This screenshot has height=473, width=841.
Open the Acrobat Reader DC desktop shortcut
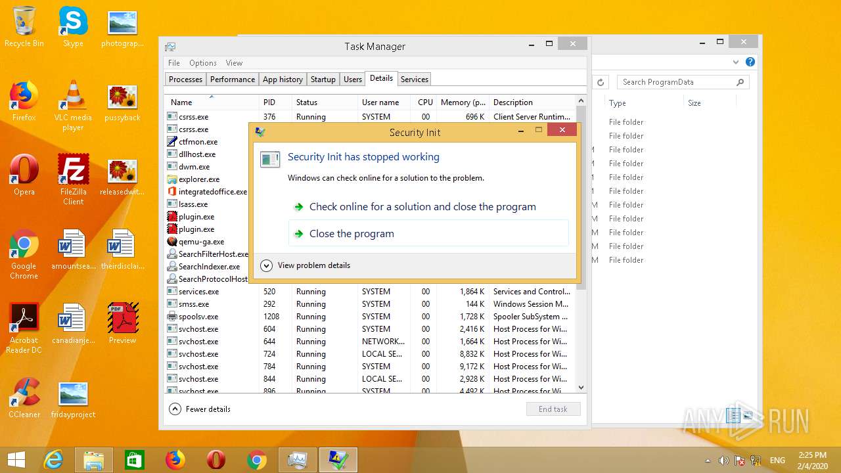click(x=24, y=328)
